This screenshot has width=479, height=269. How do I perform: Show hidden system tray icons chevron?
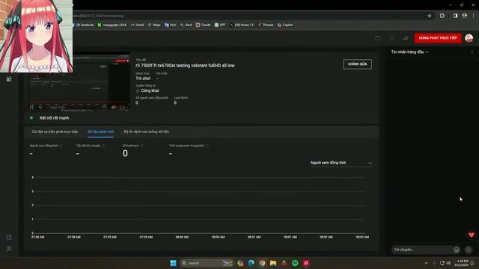(426, 263)
